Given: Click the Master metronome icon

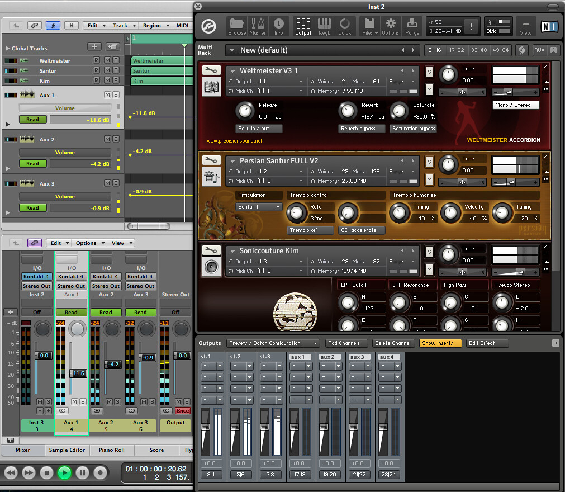Looking at the screenshot, I should [x=258, y=26].
